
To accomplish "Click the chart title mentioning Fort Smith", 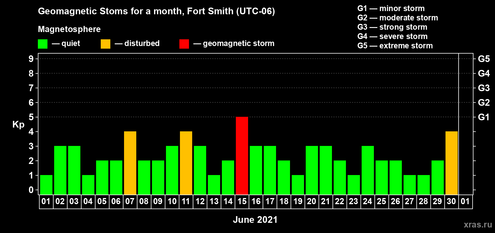I will pyautogui.click(x=156, y=11).
